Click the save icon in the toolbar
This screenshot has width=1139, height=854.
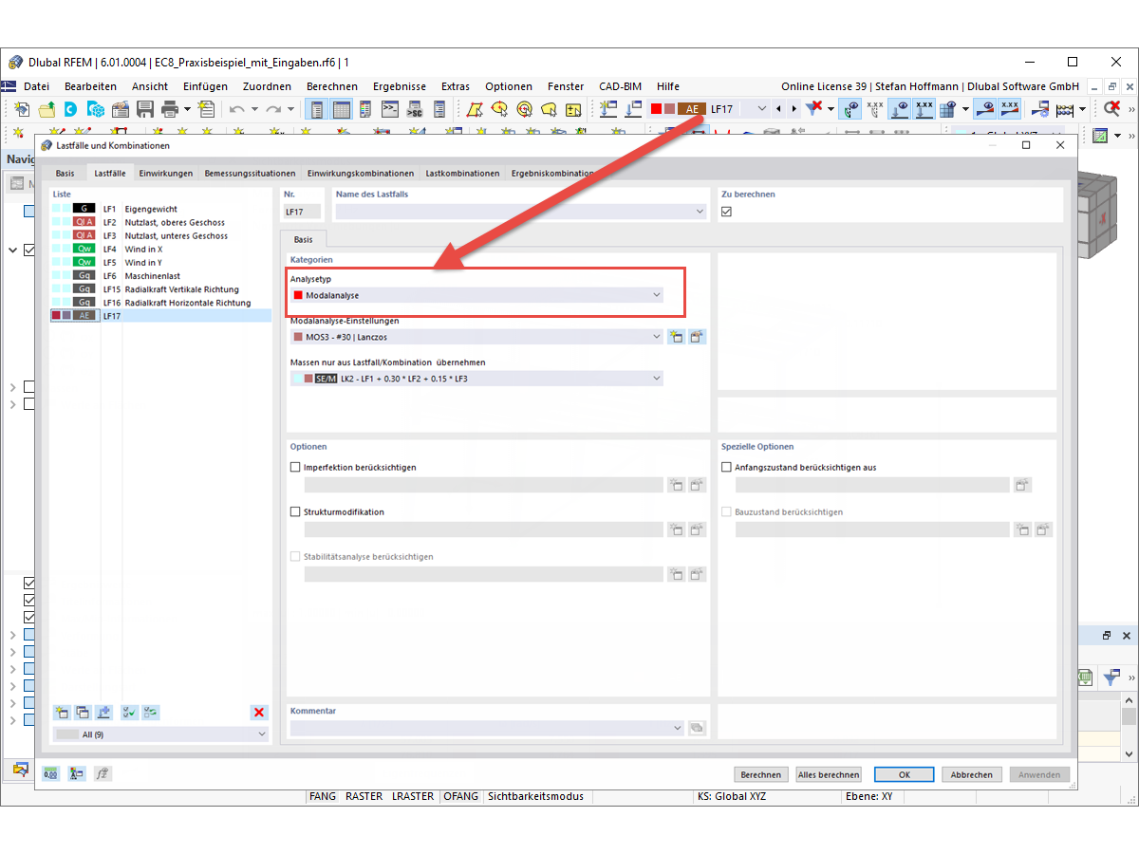pyautogui.click(x=145, y=109)
